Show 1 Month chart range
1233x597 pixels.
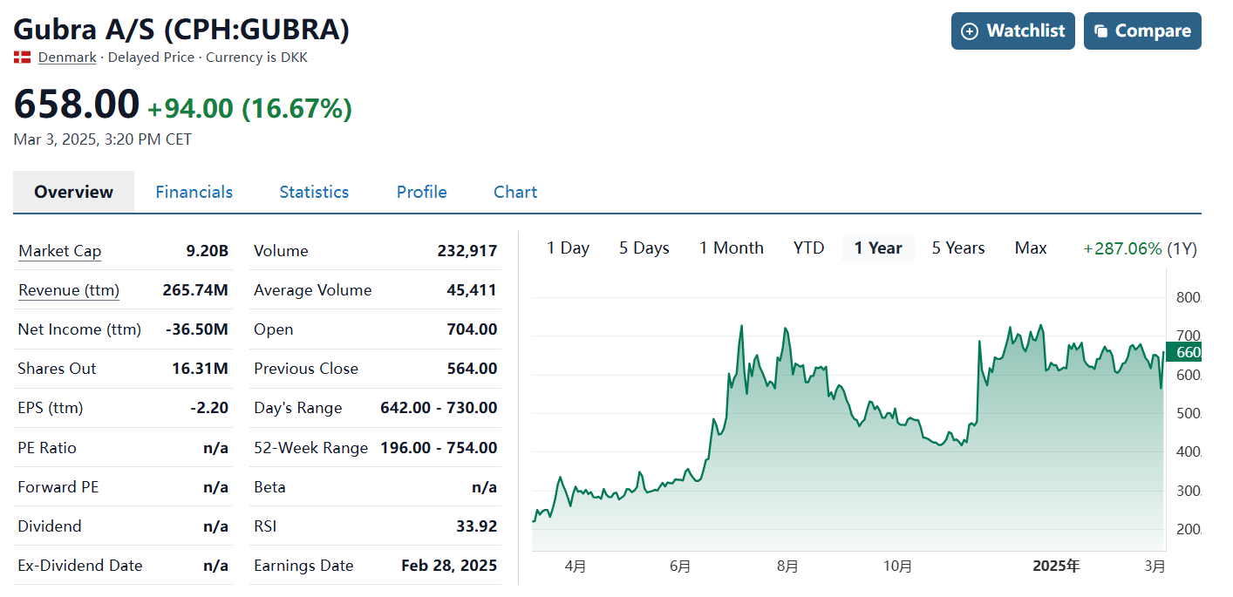pos(731,248)
